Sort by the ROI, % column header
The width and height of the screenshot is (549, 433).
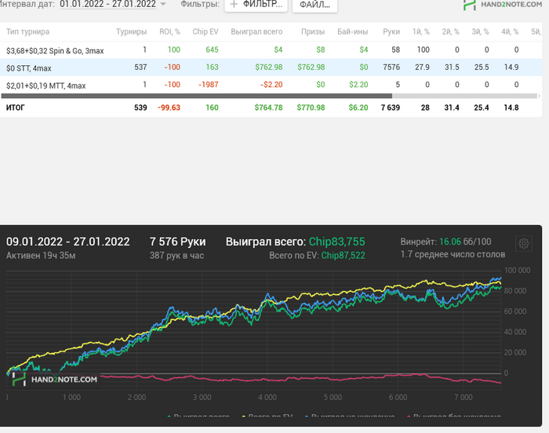point(169,31)
